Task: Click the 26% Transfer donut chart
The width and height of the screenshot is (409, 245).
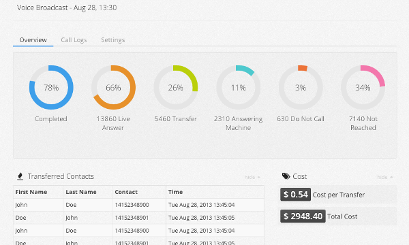Action: click(176, 87)
